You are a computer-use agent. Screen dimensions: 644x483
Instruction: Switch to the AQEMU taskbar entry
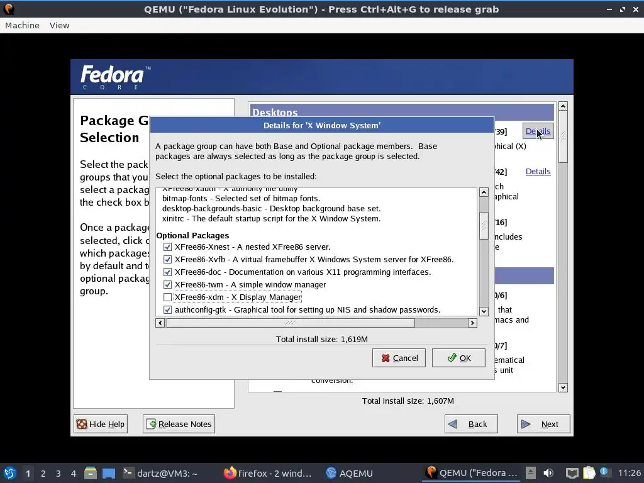coord(350,473)
